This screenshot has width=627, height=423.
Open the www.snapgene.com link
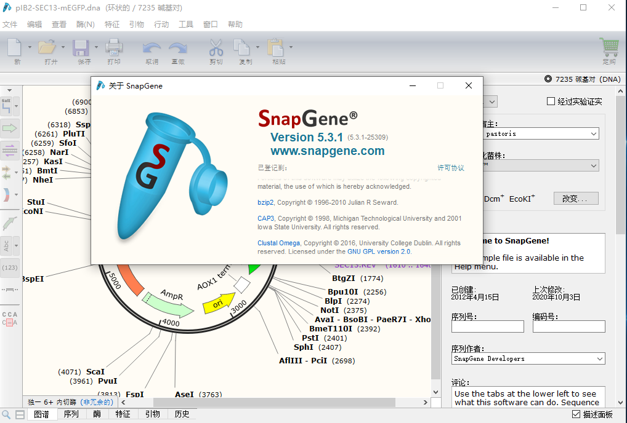(328, 151)
